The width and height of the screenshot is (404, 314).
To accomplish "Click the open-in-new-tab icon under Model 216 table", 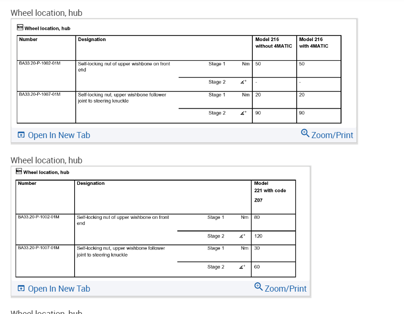I will (21, 135).
